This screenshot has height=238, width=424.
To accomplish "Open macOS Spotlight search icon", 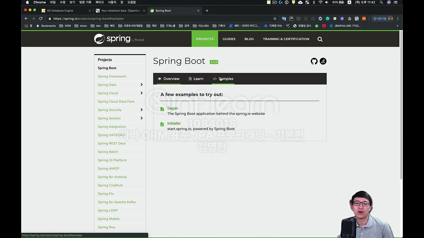I will 381,2.
